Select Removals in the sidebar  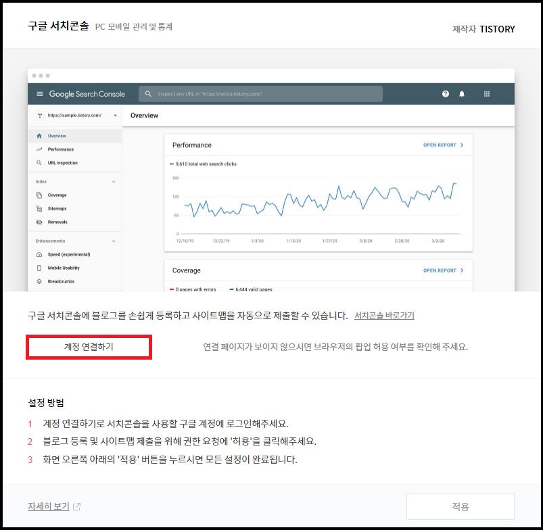point(75,222)
